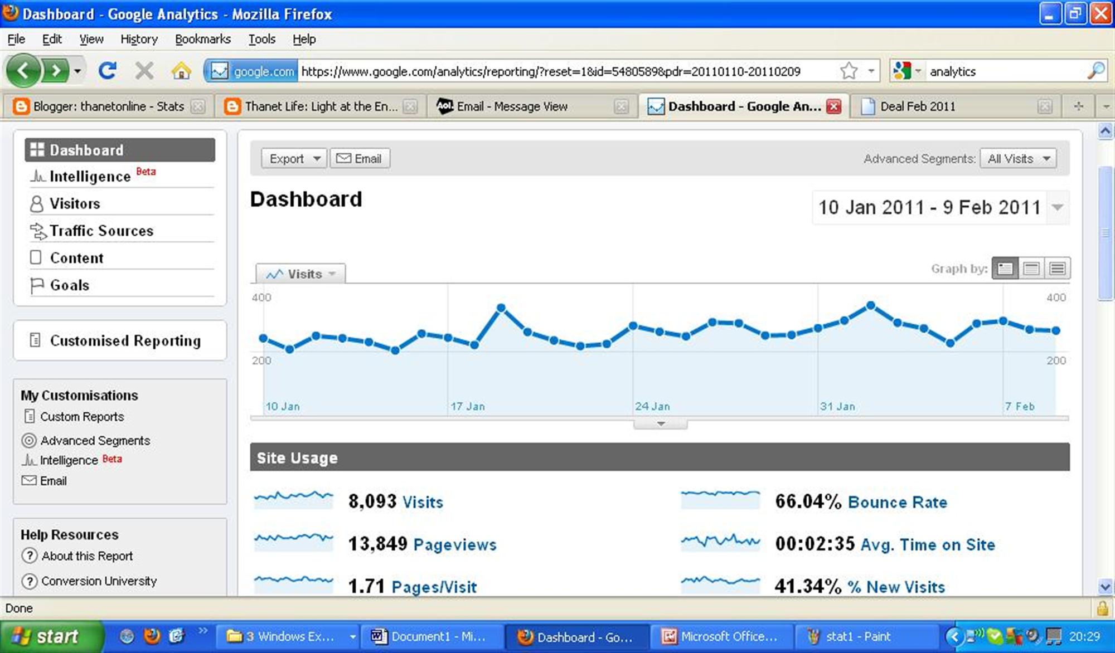The image size is (1115, 653).
Task: Go to the home page icon
Action: click(x=181, y=71)
